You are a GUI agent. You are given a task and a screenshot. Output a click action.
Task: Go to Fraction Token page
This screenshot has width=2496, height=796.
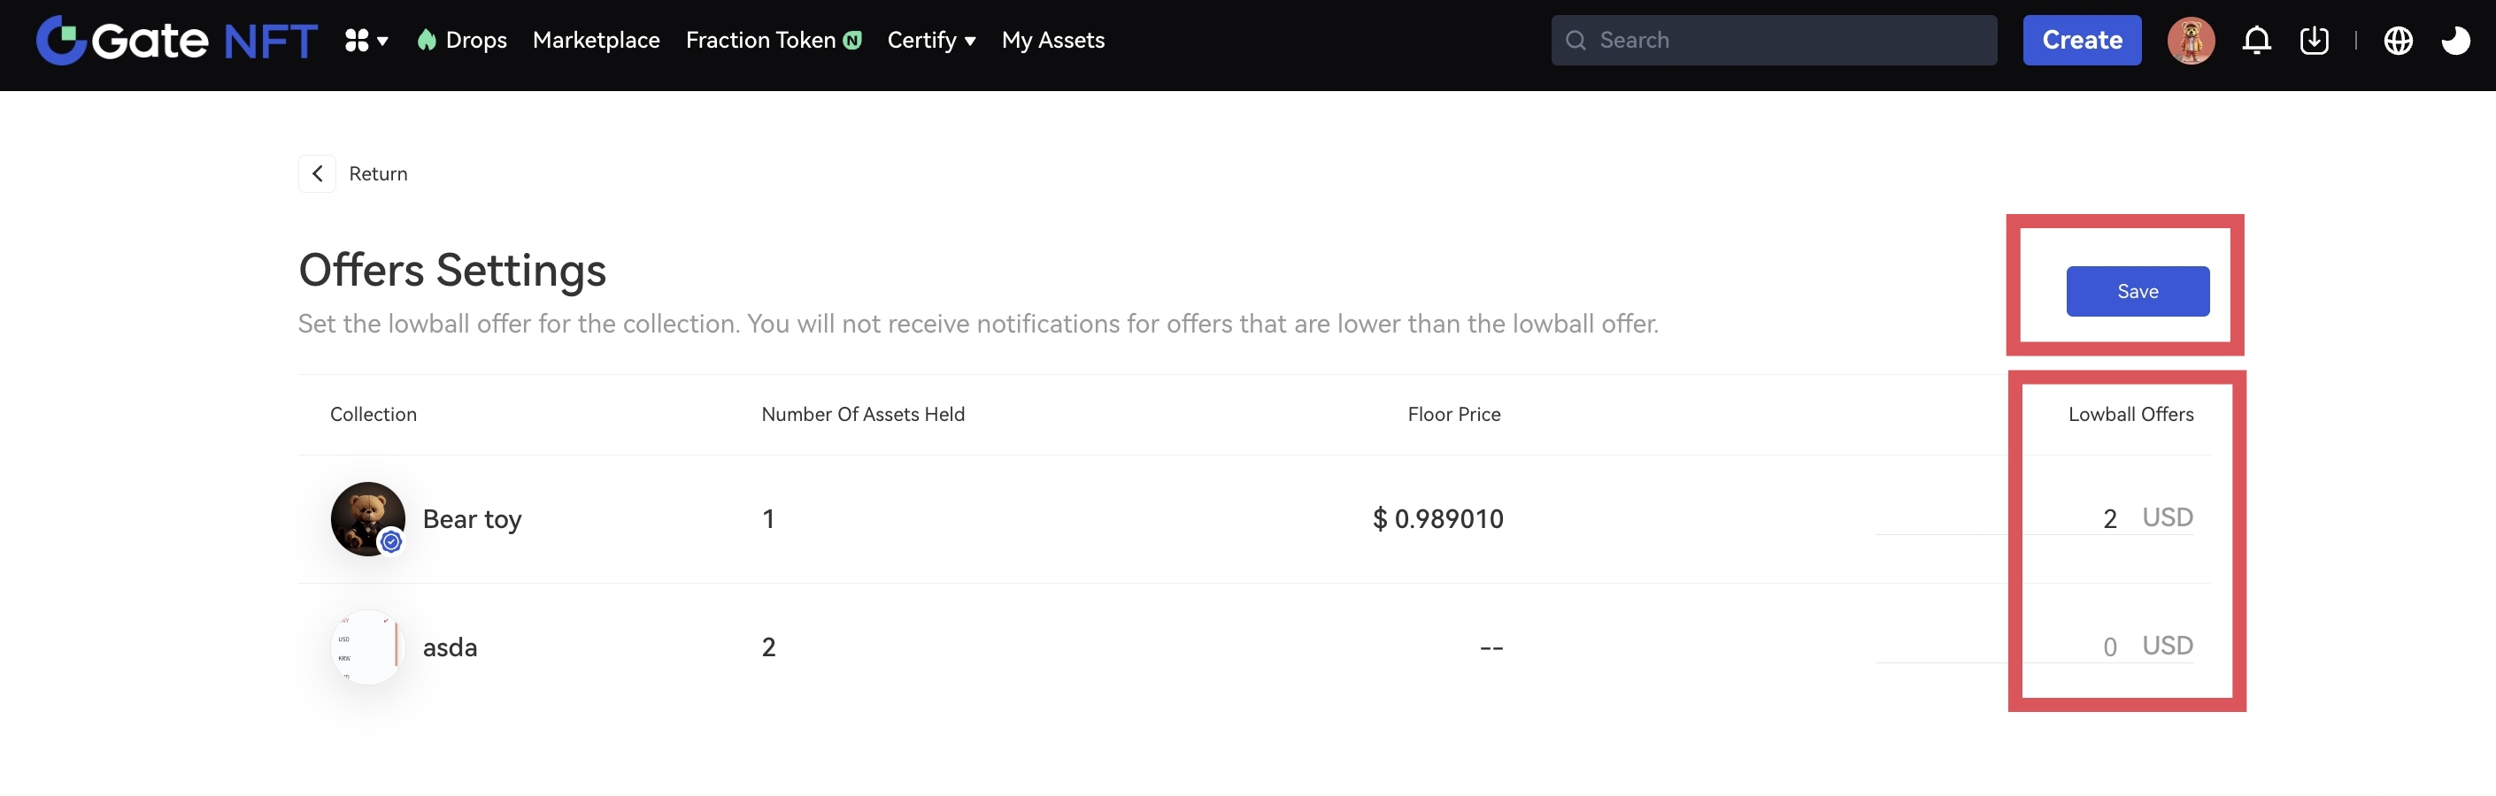[x=760, y=41]
